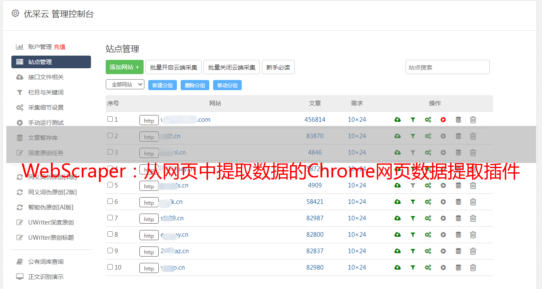Image resolution: width=542 pixels, height=289 pixels.
Task: Check the box for site 7
Action: (x=110, y=218)
